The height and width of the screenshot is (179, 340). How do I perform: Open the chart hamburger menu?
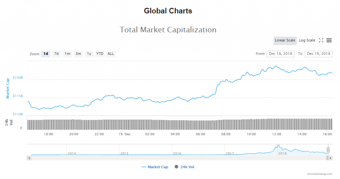pyautogui.click(x=329, y=40)
